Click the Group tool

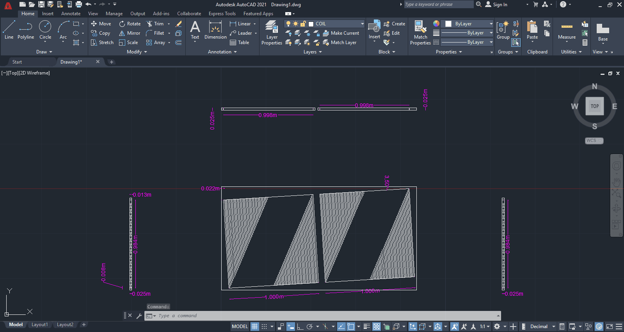pyautogui.click(x=503, y=30)
